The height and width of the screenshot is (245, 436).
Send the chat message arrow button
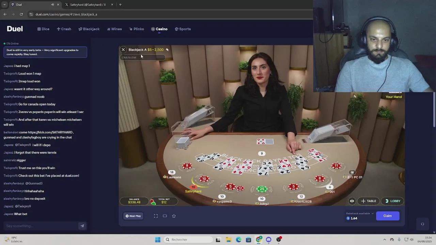click(x=82, y=226)
